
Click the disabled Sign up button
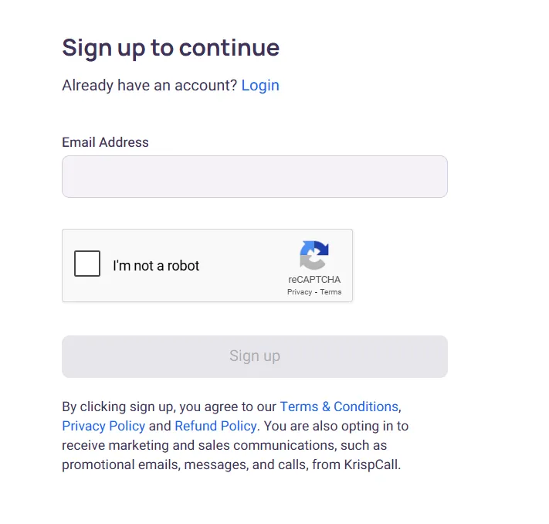point(255,356)
